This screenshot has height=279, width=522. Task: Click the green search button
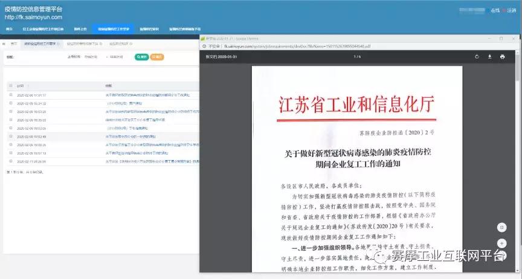[141, 57]
